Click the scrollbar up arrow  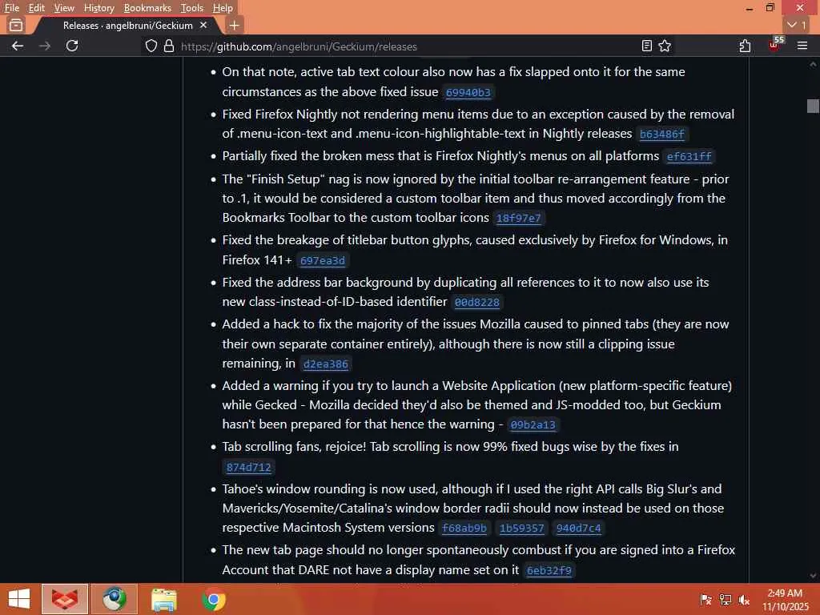pos(813,64)
